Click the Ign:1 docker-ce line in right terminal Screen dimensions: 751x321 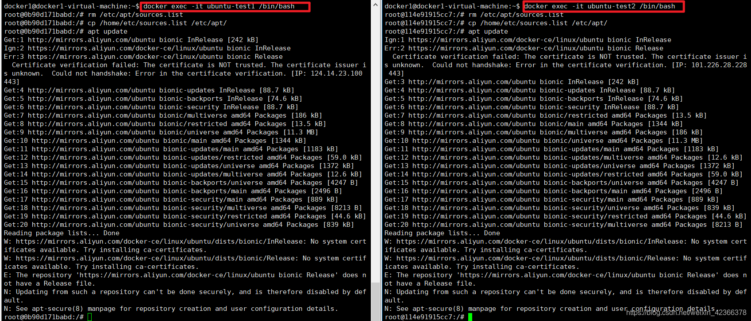click(x=528, y=40)
